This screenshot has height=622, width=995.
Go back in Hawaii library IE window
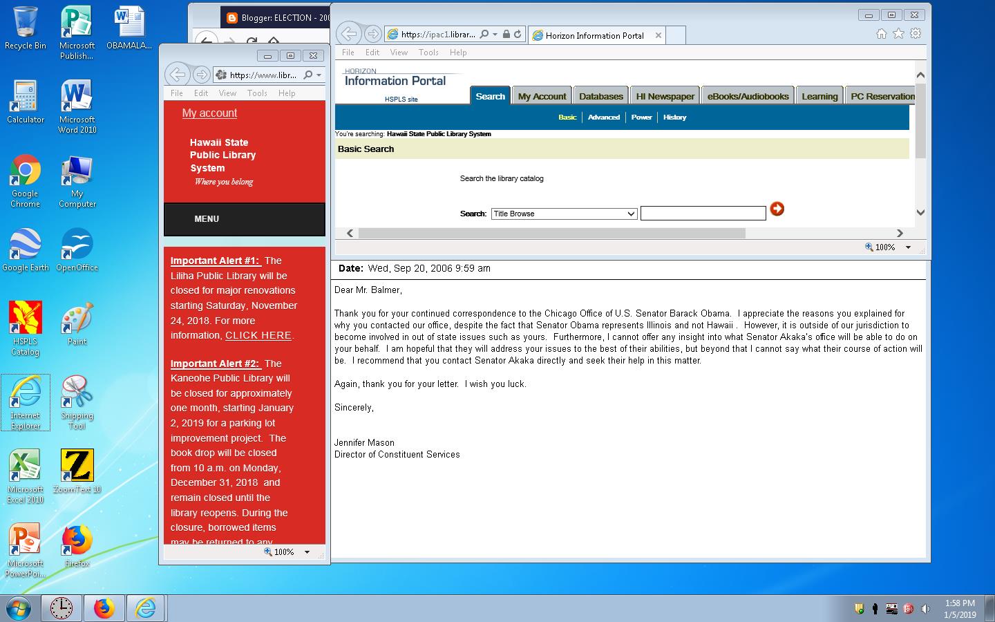coord(178,74)
